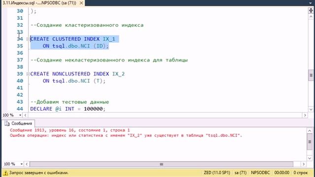Click the NPSODBC database status entry
The width and height of the screenshot is (315, 177).
(260, 173)
